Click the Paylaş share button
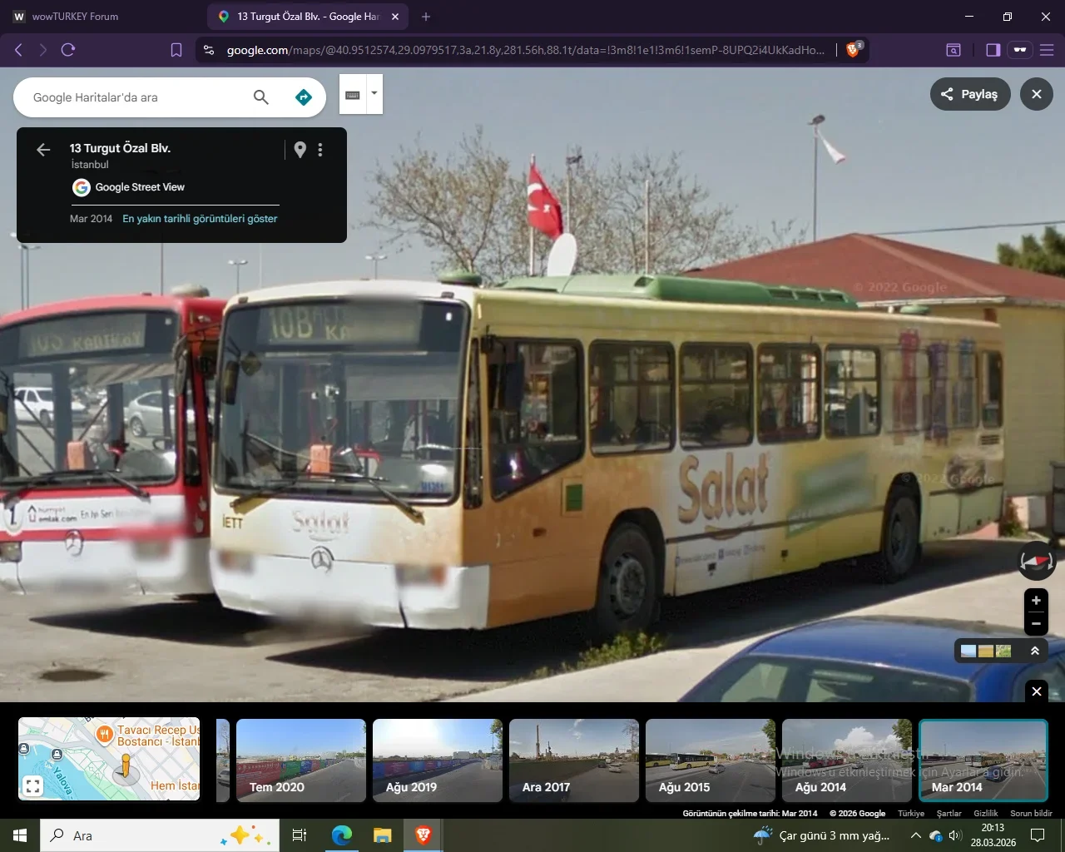The width and height of the screenshot is (1065, 852). point(969,94)
